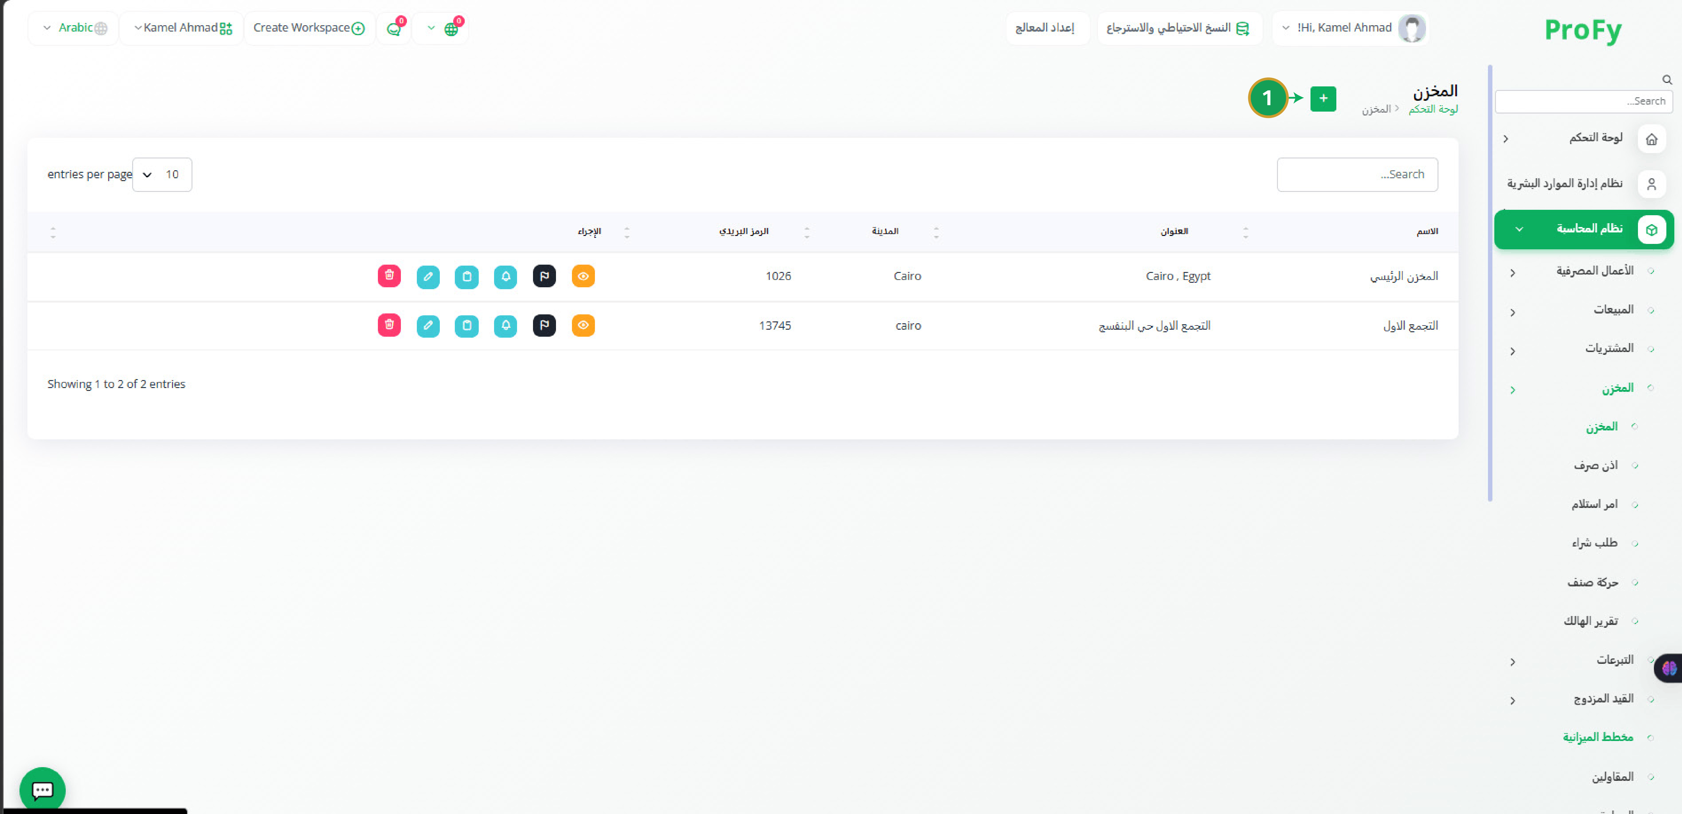Click the backup database icon in header
This screenshot has height=814, width=1682.
coord(1242,28)
